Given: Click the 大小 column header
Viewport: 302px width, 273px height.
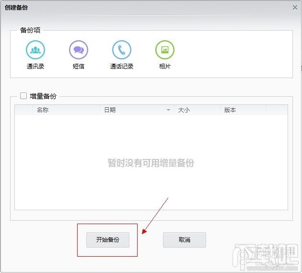Looking at the screenshot, I should [x=197, y=110].
